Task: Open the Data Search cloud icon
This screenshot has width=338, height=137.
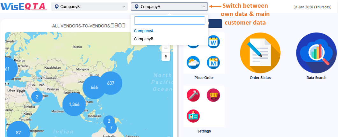Action: (x=316, y=53)
